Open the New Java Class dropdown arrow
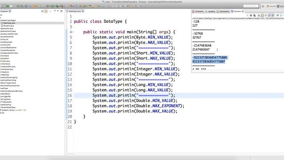The height and width of the screenshot is (160, 284). tap(86, 6)
